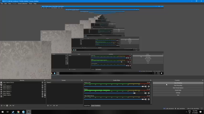Show the Image source via eye icon
204x114 pixels.
coord(42,84)
